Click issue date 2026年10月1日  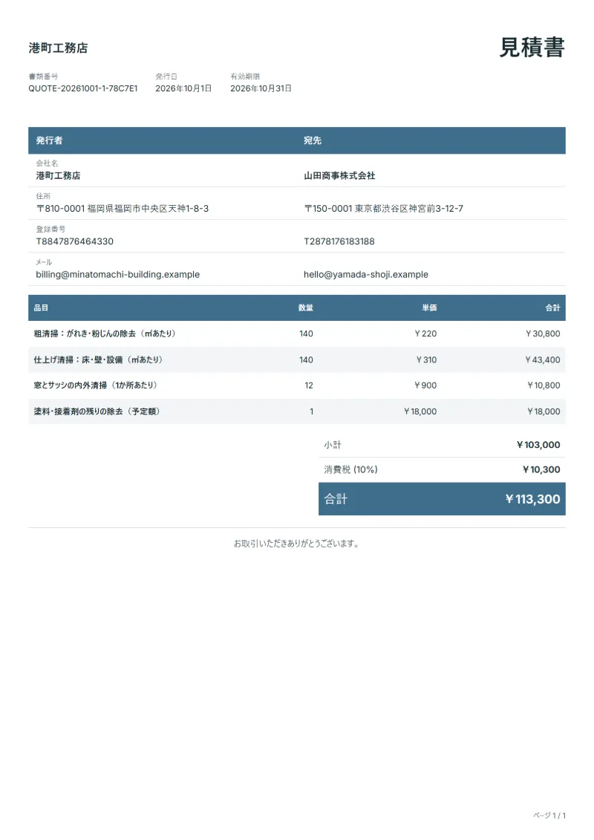183,88
